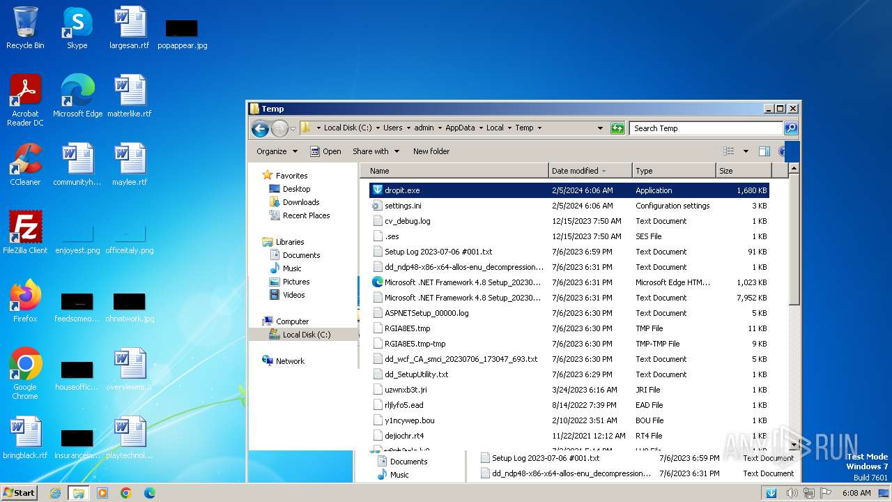Click the New folder button

click(431, 151)
